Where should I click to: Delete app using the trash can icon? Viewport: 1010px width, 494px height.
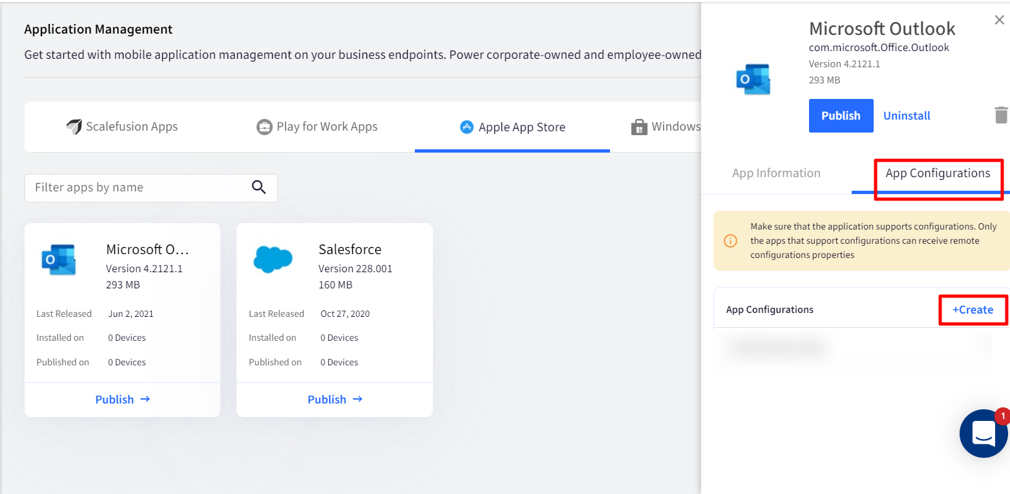pos(1000,115)
